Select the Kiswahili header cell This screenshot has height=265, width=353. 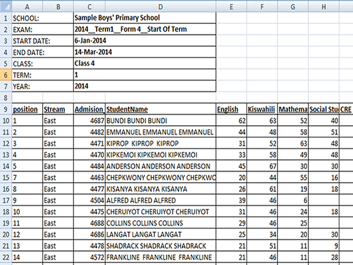point(262,109)
